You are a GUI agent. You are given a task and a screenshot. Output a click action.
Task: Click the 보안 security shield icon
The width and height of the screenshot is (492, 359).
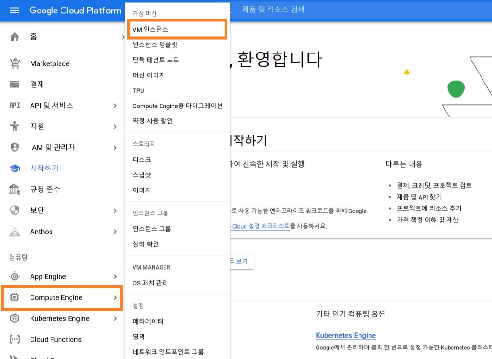(15, 210)
